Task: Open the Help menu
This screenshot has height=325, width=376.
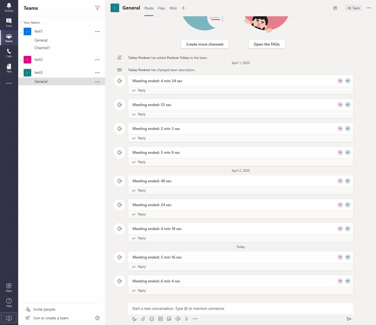Action: coord(9,302)
